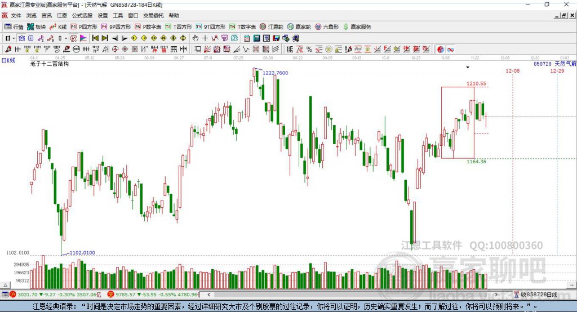Open the T数字表 tool
The image size is (577, 312).
coord(242,27)
